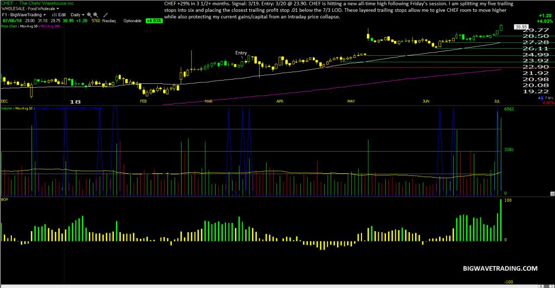
Task: Select the A scaling option letter
Action: (x=539, y=98)
